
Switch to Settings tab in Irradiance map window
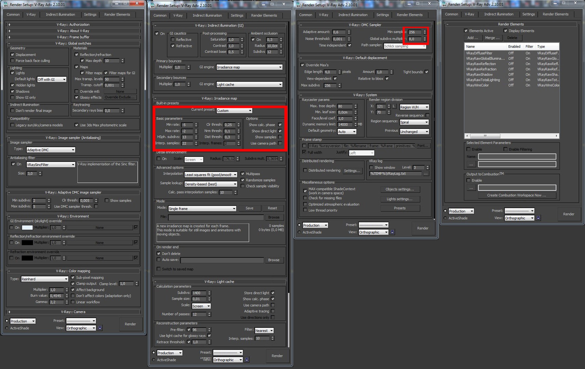pos(237,15)
